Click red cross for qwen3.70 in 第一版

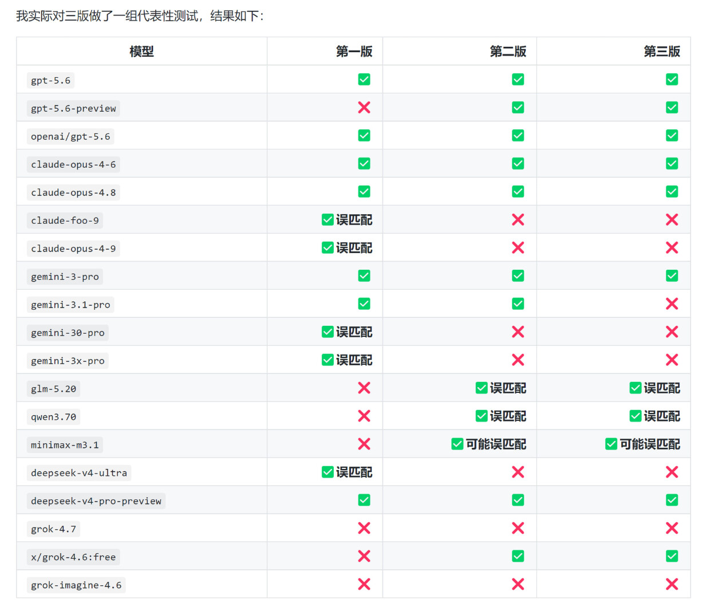point(364,416)
